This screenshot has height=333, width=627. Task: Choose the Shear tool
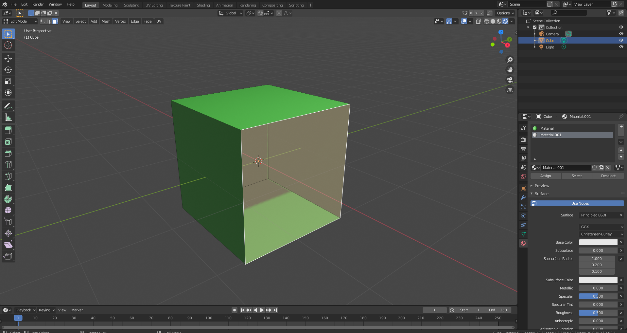(8, 245)
